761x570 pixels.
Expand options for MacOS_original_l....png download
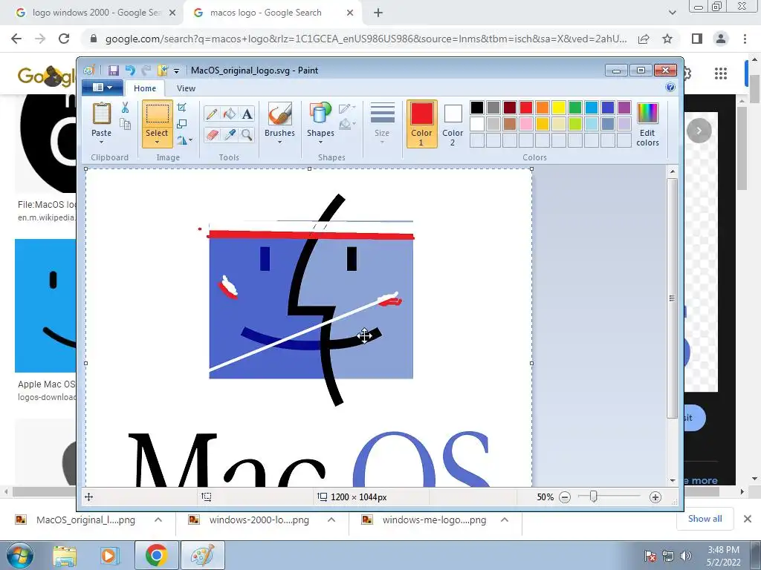[x=158, y=520]
